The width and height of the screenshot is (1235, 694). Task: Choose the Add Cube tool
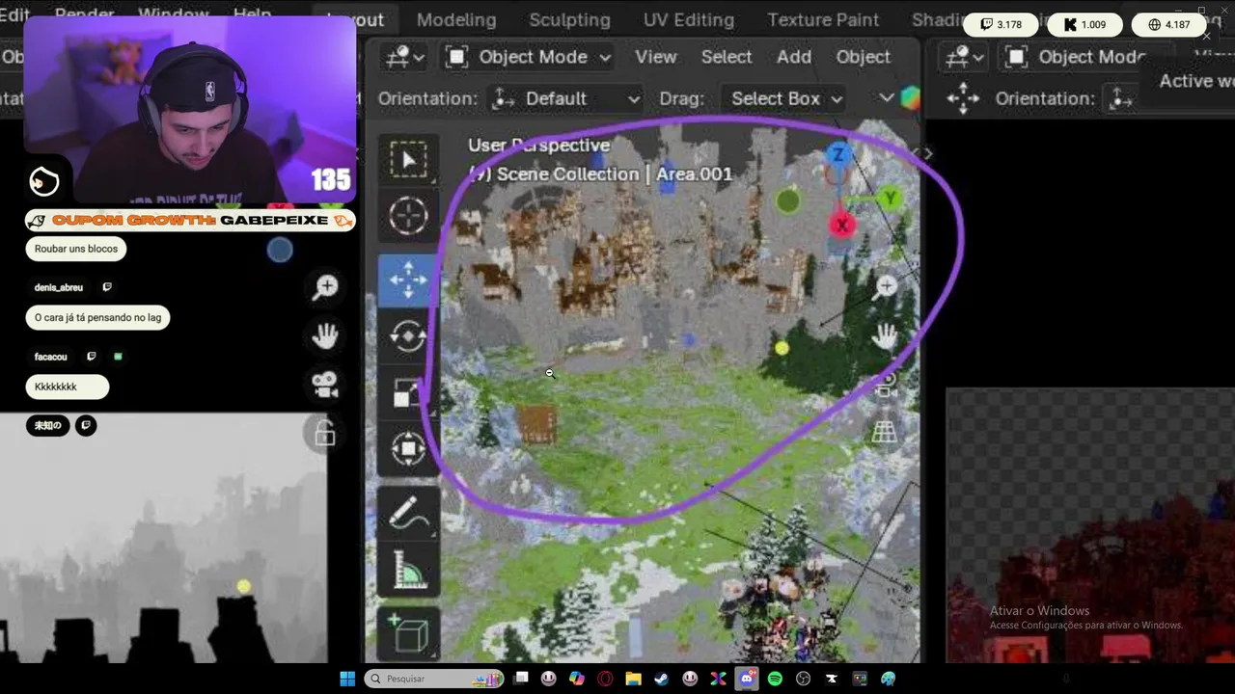[408, 634]
